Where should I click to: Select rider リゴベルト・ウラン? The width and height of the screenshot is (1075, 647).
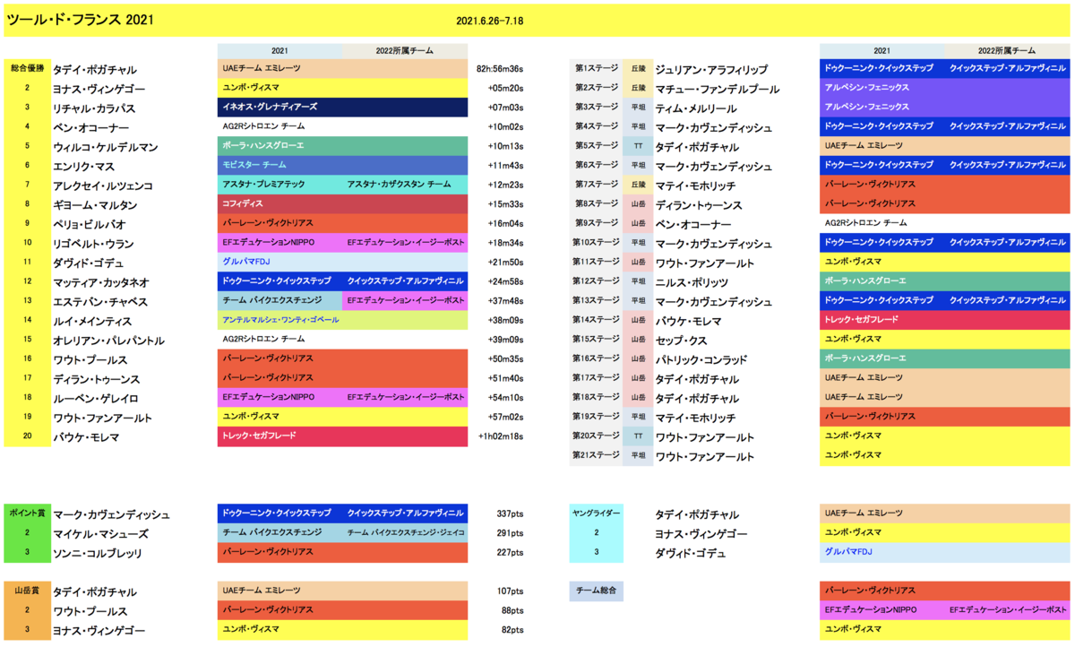click(93, 244)
